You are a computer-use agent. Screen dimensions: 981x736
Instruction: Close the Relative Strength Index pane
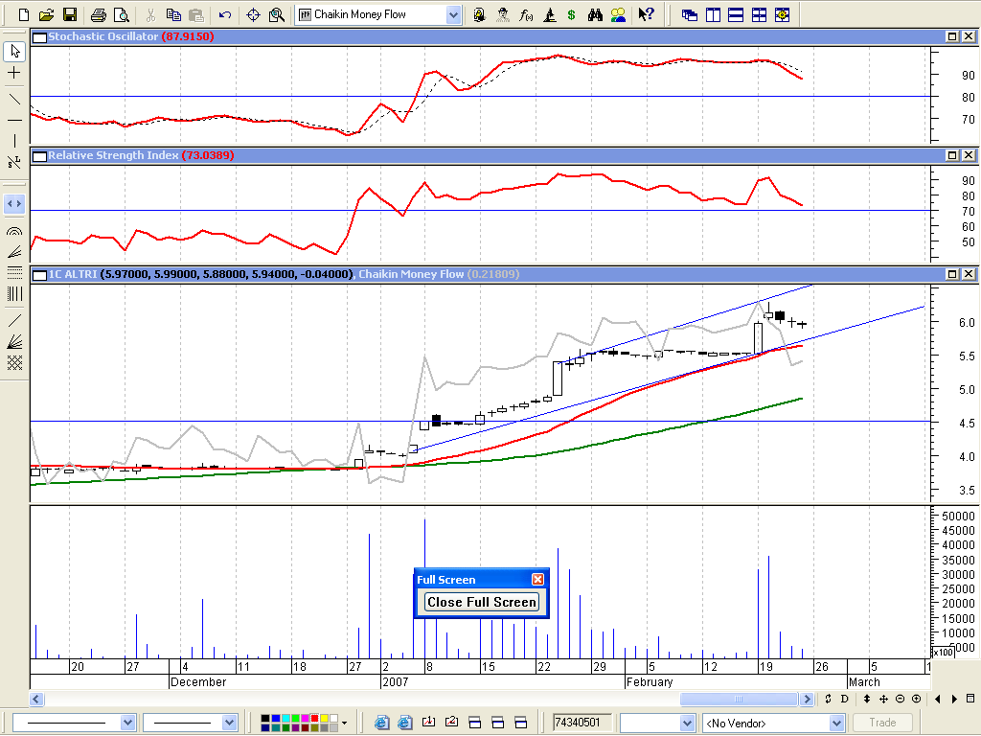(969, 155)
